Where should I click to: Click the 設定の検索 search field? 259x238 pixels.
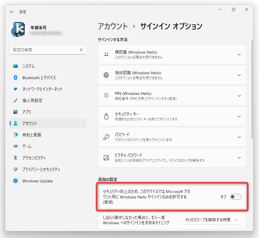48,50
